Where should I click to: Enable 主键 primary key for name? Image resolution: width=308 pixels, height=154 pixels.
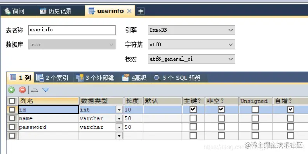193,118
